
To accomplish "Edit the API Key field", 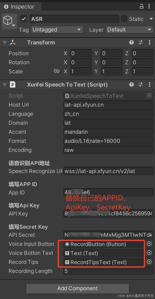I will 108,214.
